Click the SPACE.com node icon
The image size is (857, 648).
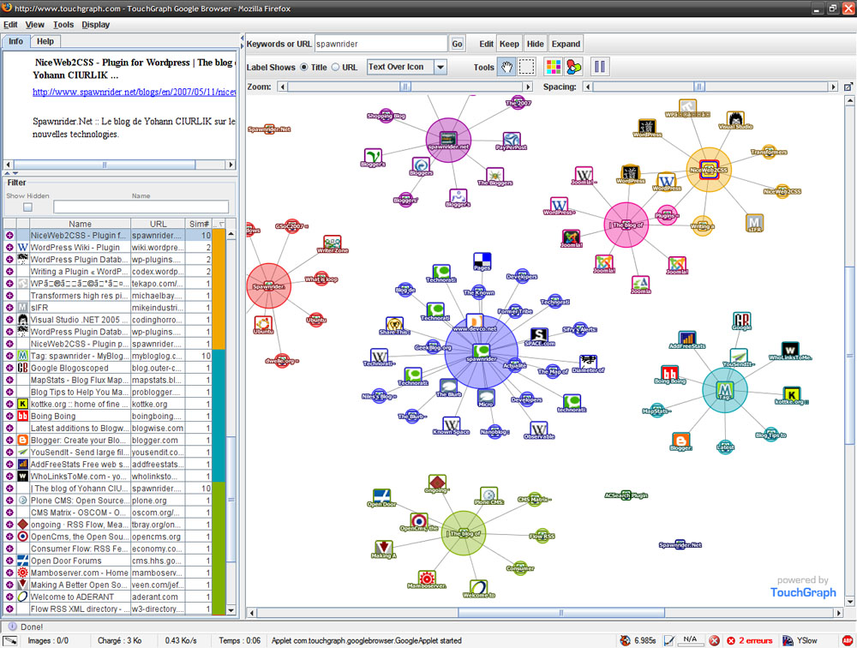539,335
